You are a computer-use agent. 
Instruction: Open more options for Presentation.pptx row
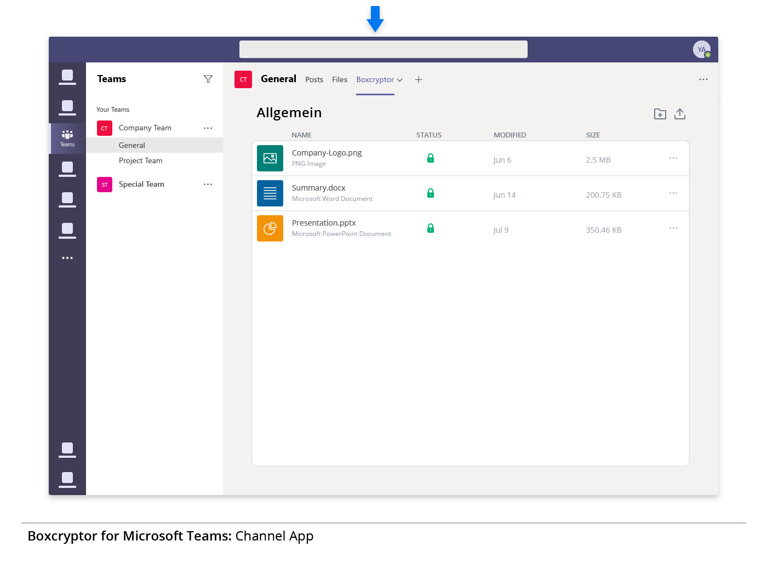click(673, 228)
